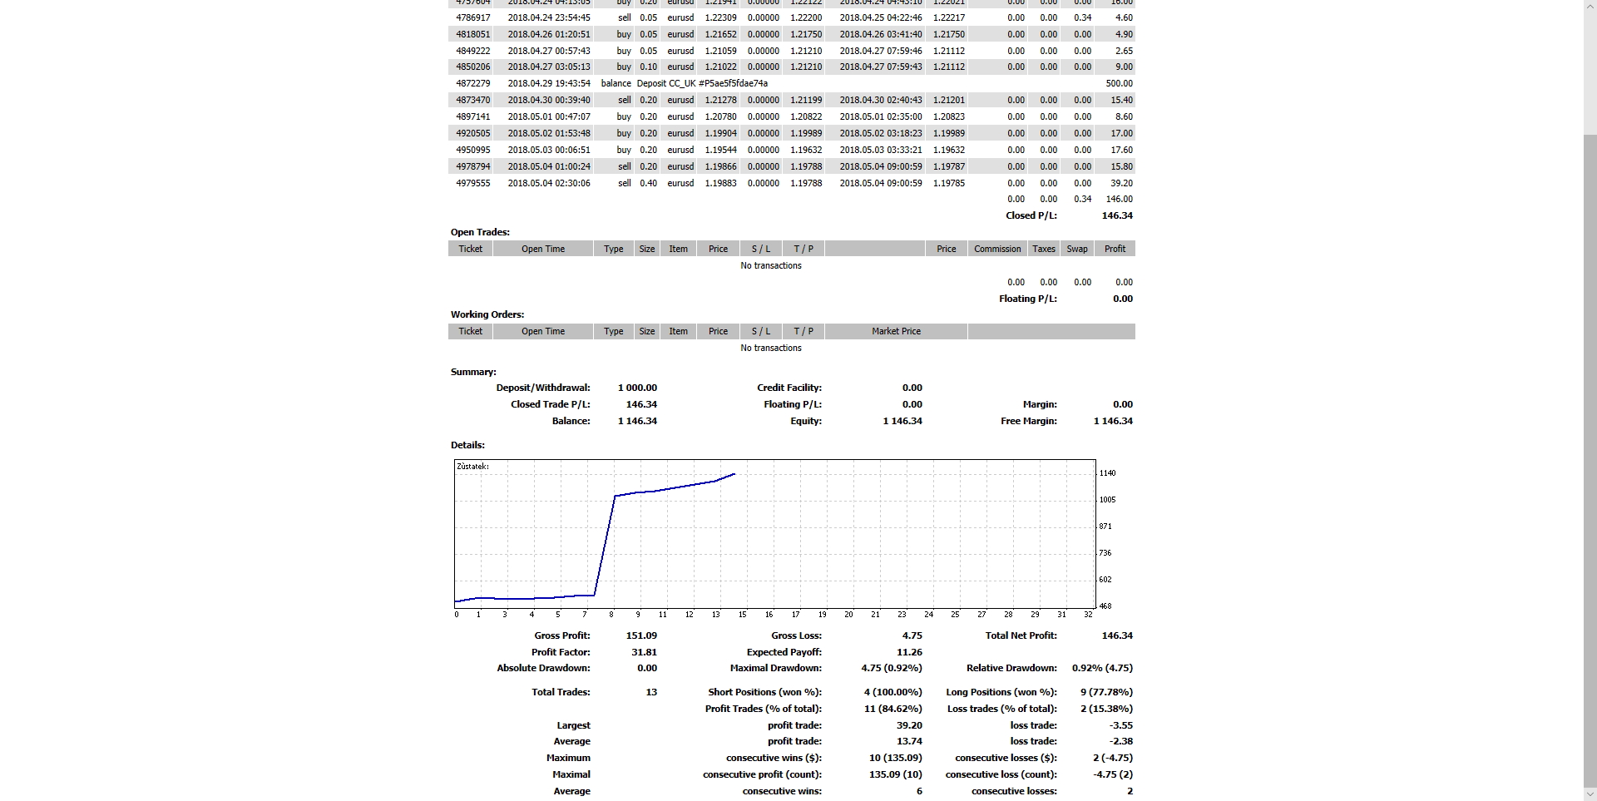This screenshot has width=1597, height=801.
Task: Click the Profit Trades value 11 (84.62%)
Action: (x=893, y=709)
